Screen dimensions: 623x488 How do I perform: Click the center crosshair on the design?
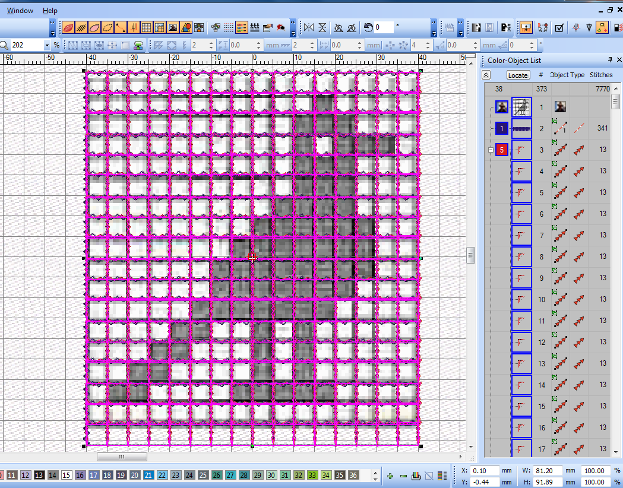tap(252, 258)
